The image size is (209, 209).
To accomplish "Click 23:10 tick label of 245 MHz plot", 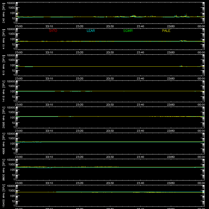I will [x=49, y=26].
